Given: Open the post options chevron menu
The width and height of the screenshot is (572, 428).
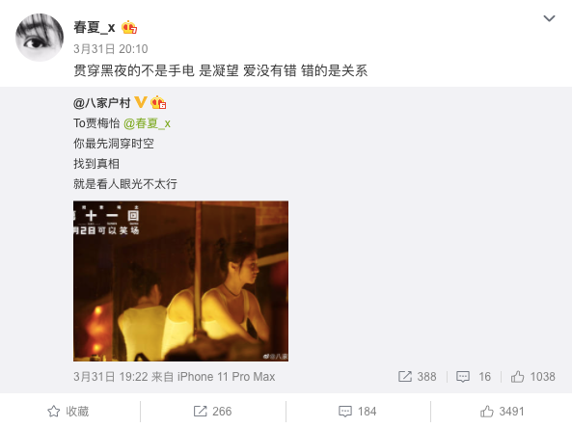Looking at the screenshot, I should (549, 18).
